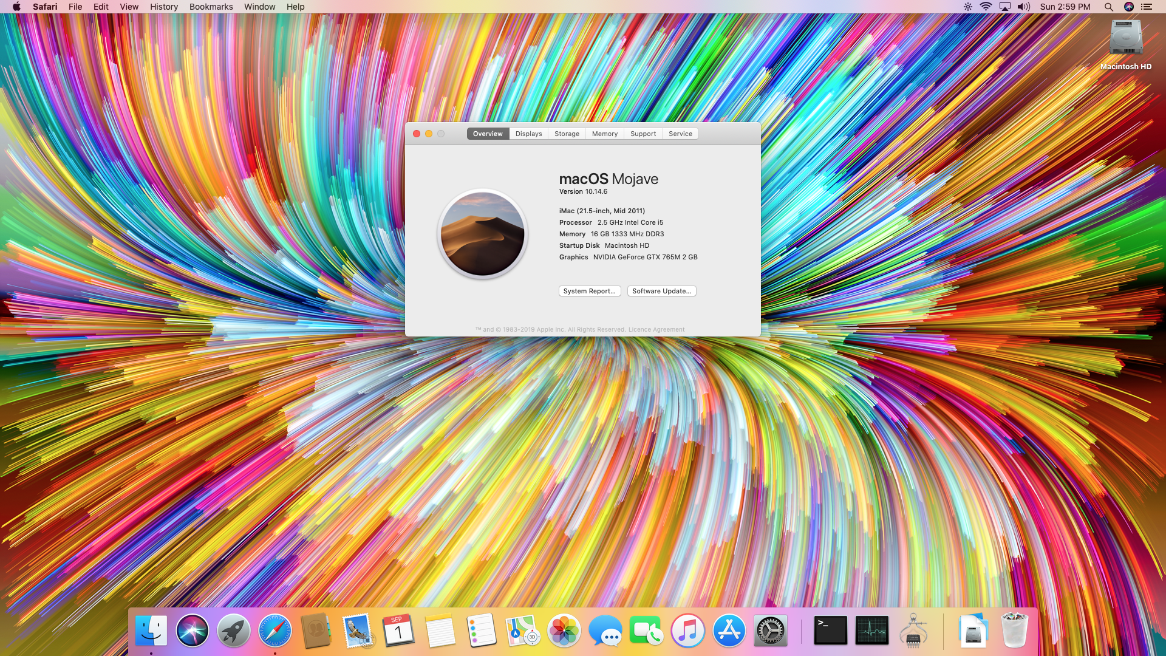Open iTunes music icon in Dock
Image resolution: width=1166 pixels, height=656 pixels.
(x=688, y=630)
